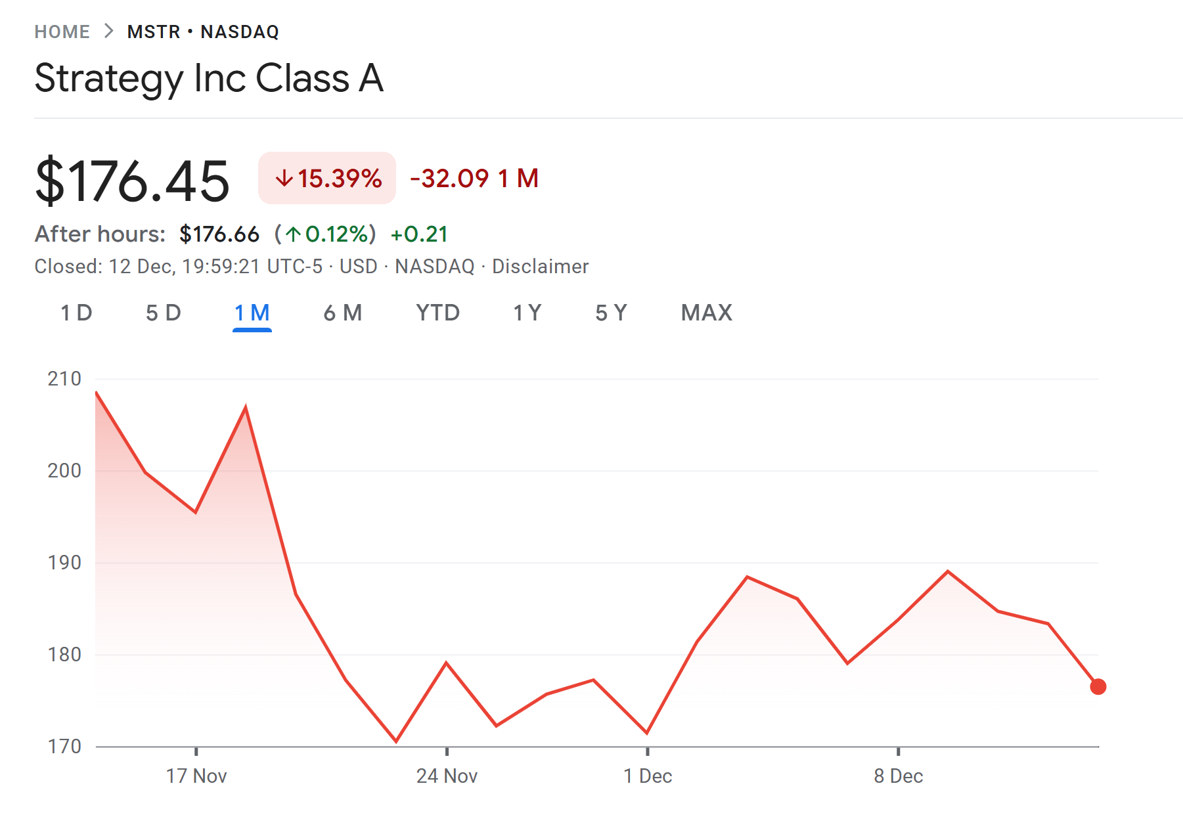Open the Disclaimer link
The width and height of the screenshot is (1183, 813).
pyautogui.click(x=542, y=266)
